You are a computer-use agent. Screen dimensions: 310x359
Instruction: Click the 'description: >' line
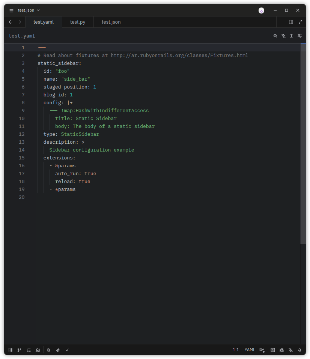(64, 142)
